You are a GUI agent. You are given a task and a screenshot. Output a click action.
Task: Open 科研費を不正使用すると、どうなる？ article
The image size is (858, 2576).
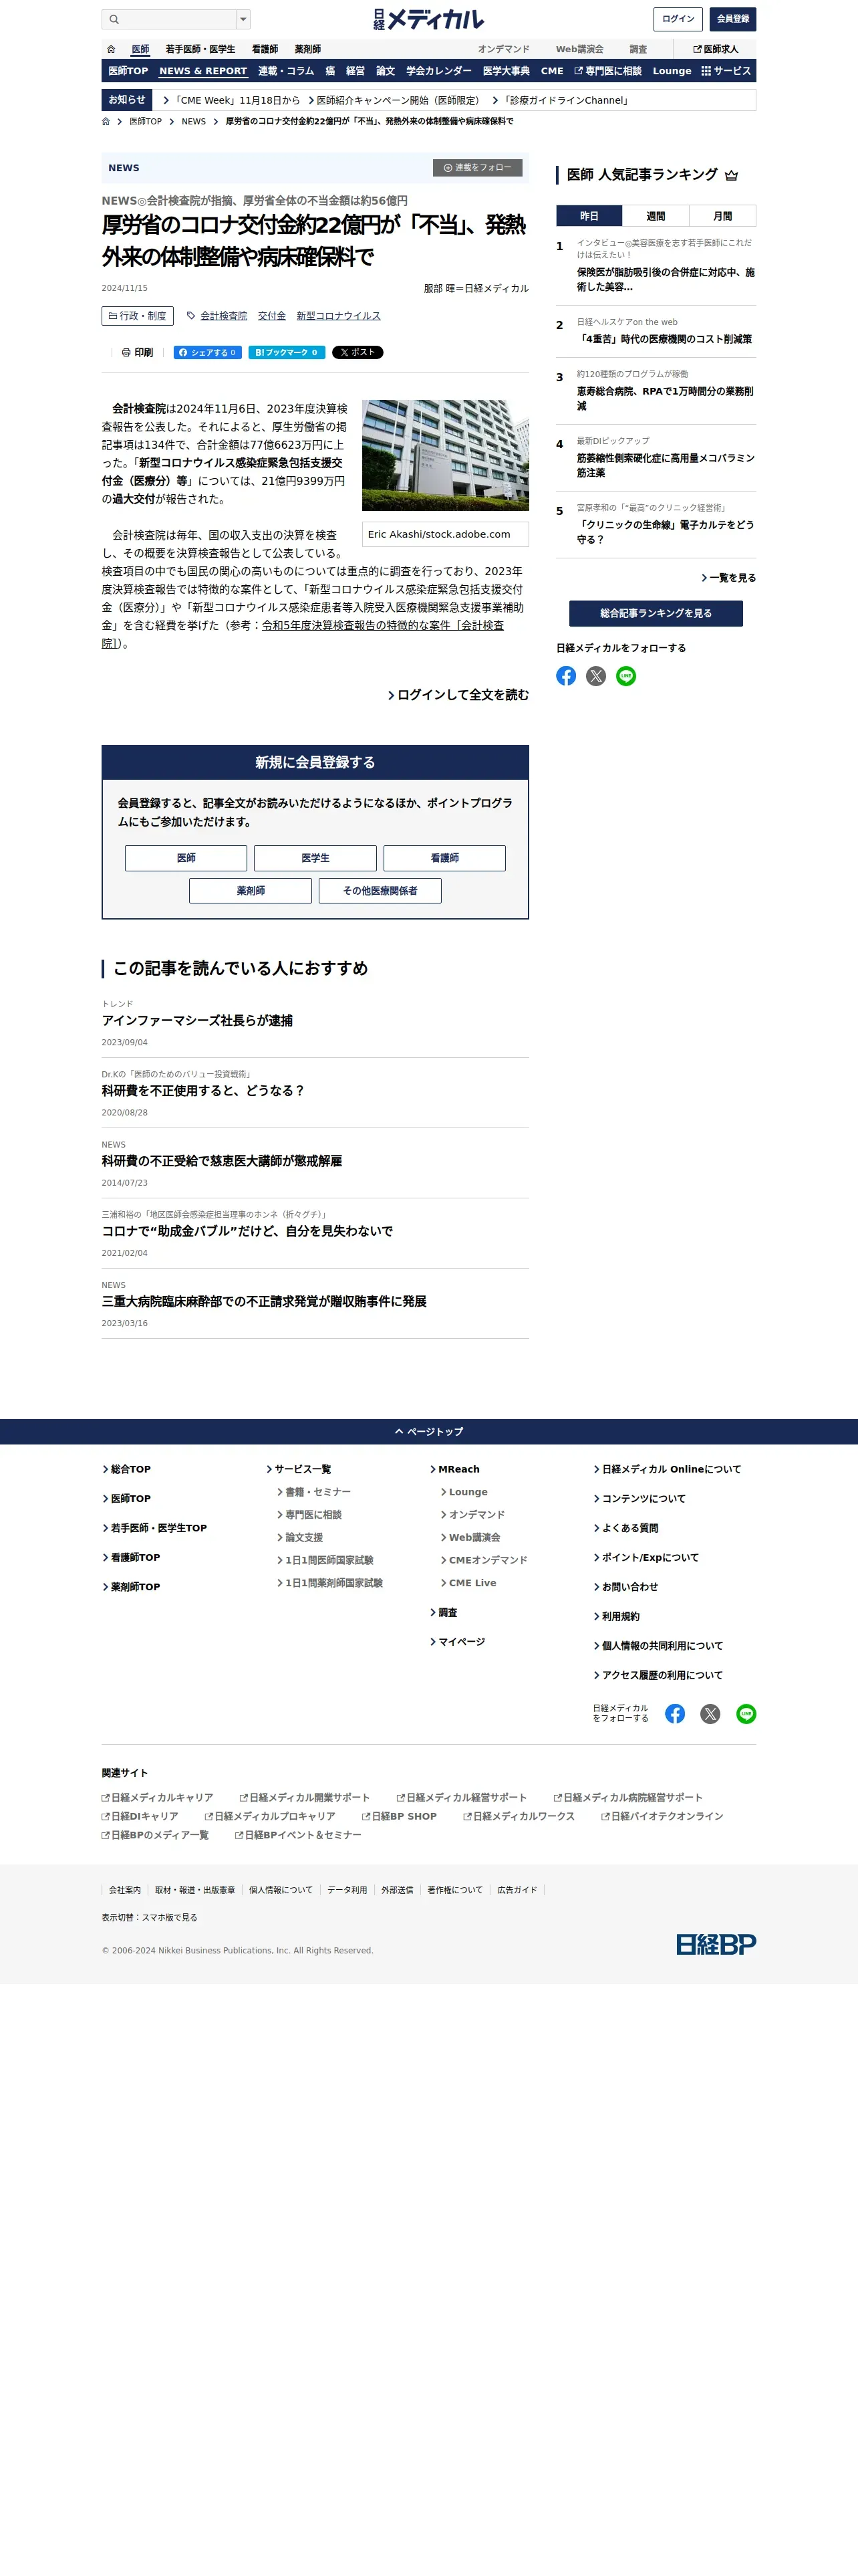pyautogui.click(x=202, y=1090)
